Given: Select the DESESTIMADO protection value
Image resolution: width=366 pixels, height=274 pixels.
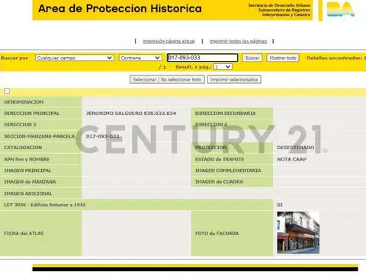Looking at the screenshot, I should (x=296, y=148).
